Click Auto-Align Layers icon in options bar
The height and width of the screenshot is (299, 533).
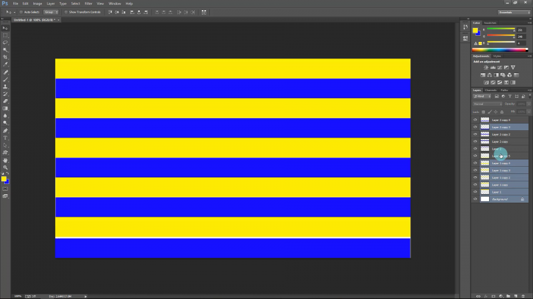pos(204,12)
